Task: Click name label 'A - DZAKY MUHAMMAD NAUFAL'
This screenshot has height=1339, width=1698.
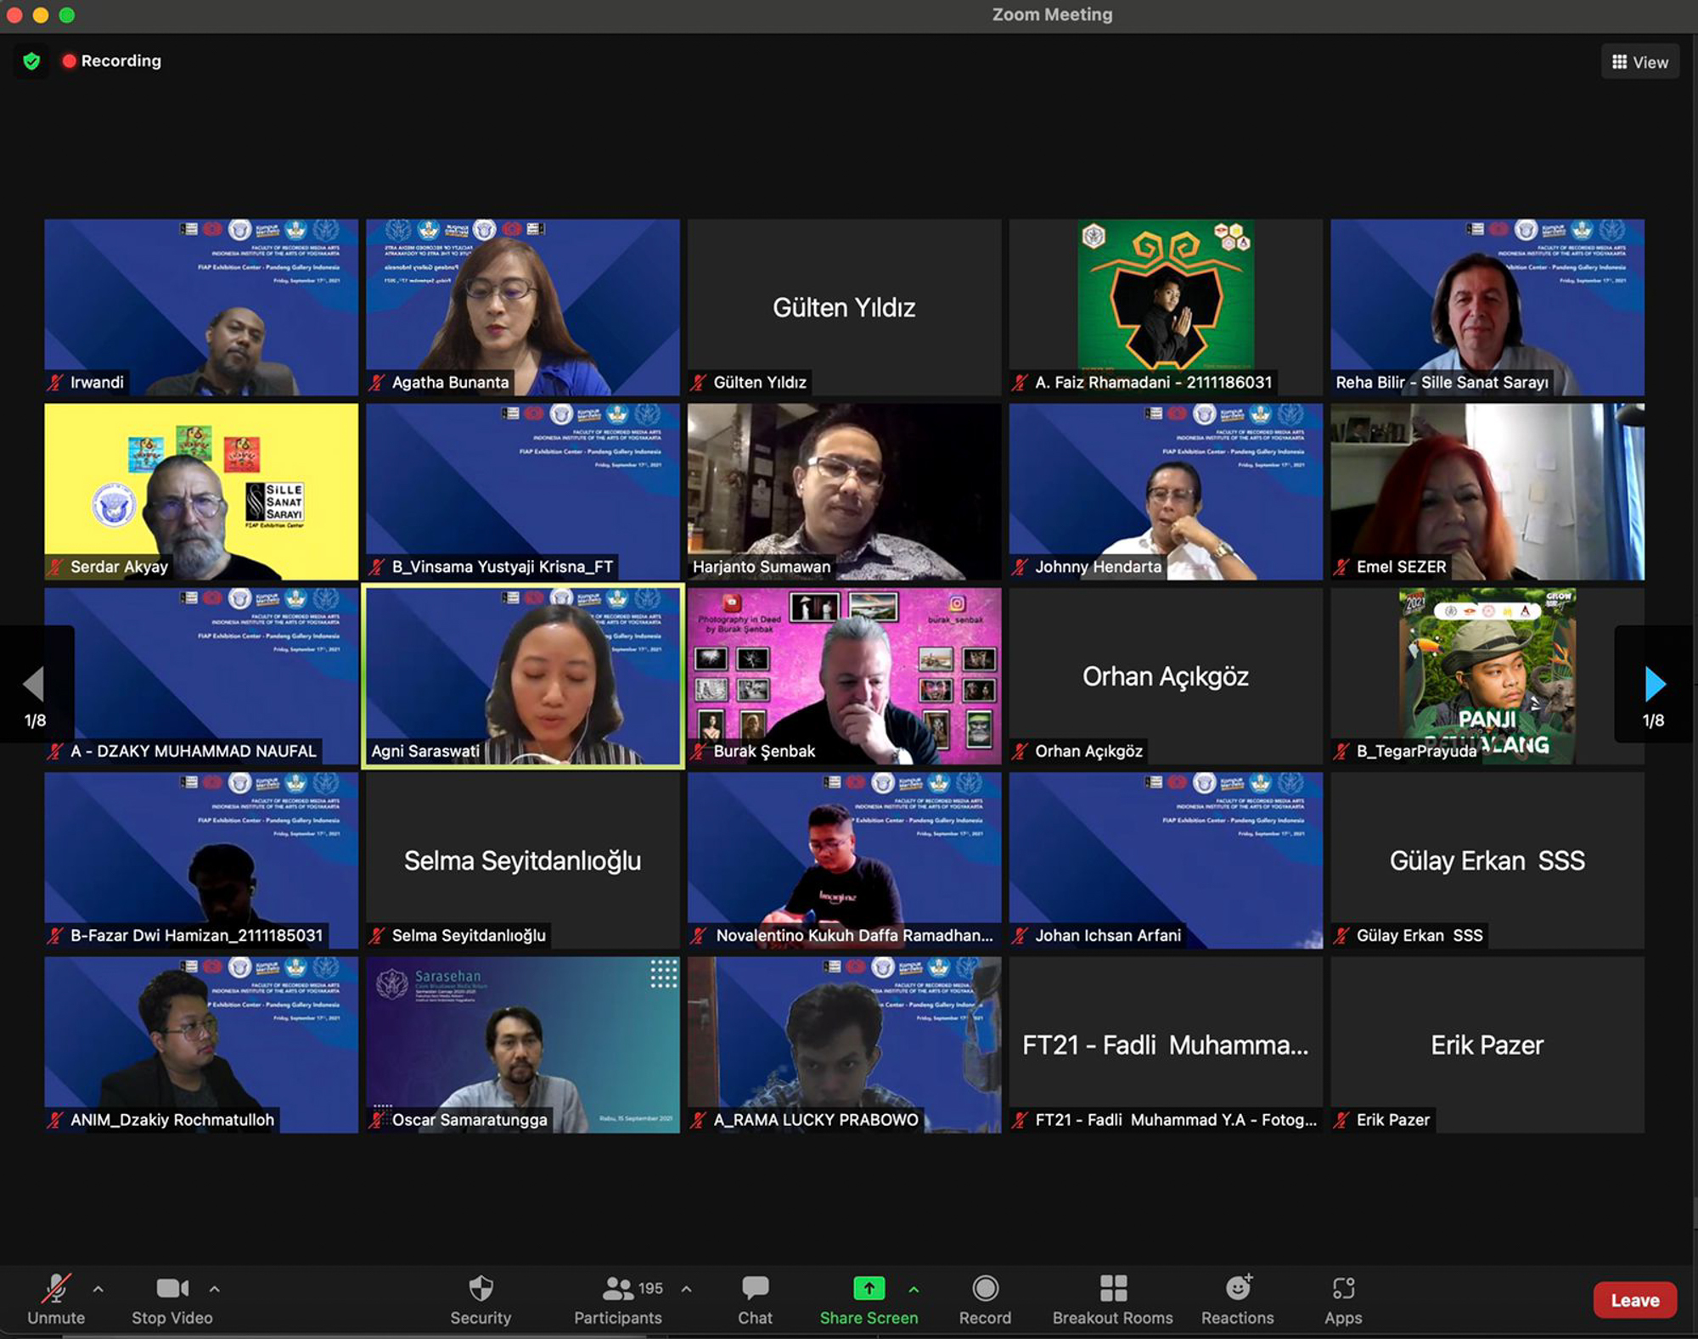Action: tap(193, 751)
